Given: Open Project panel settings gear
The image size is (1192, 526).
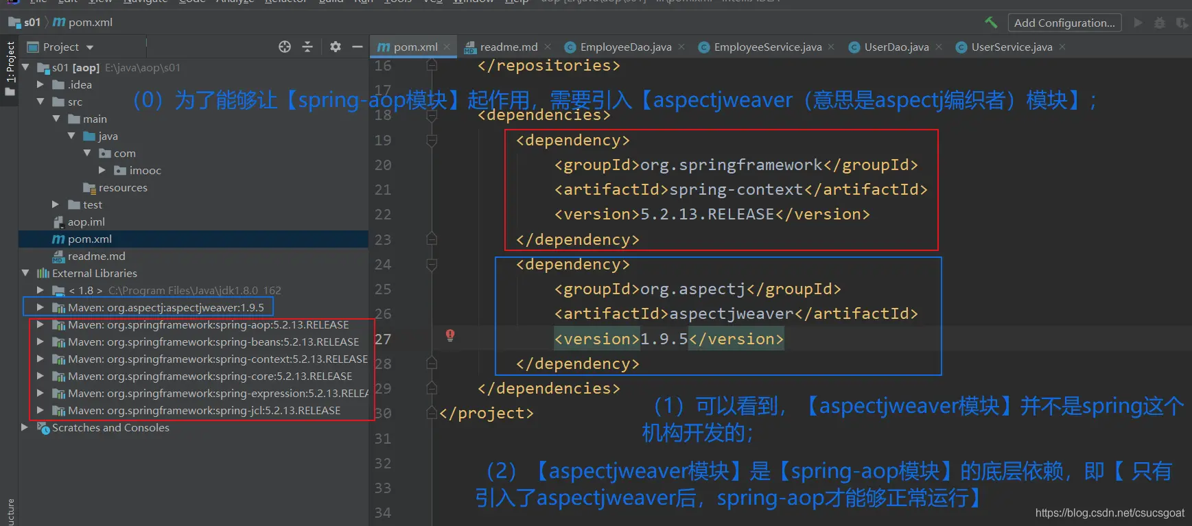Looking at the screenshot, I should pos(335,47).
